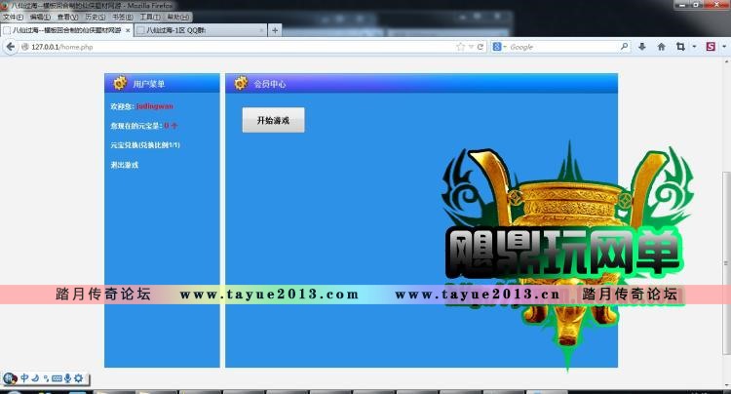
Task: Go back with the browser back arrow
Action: (x=11, y=47)
